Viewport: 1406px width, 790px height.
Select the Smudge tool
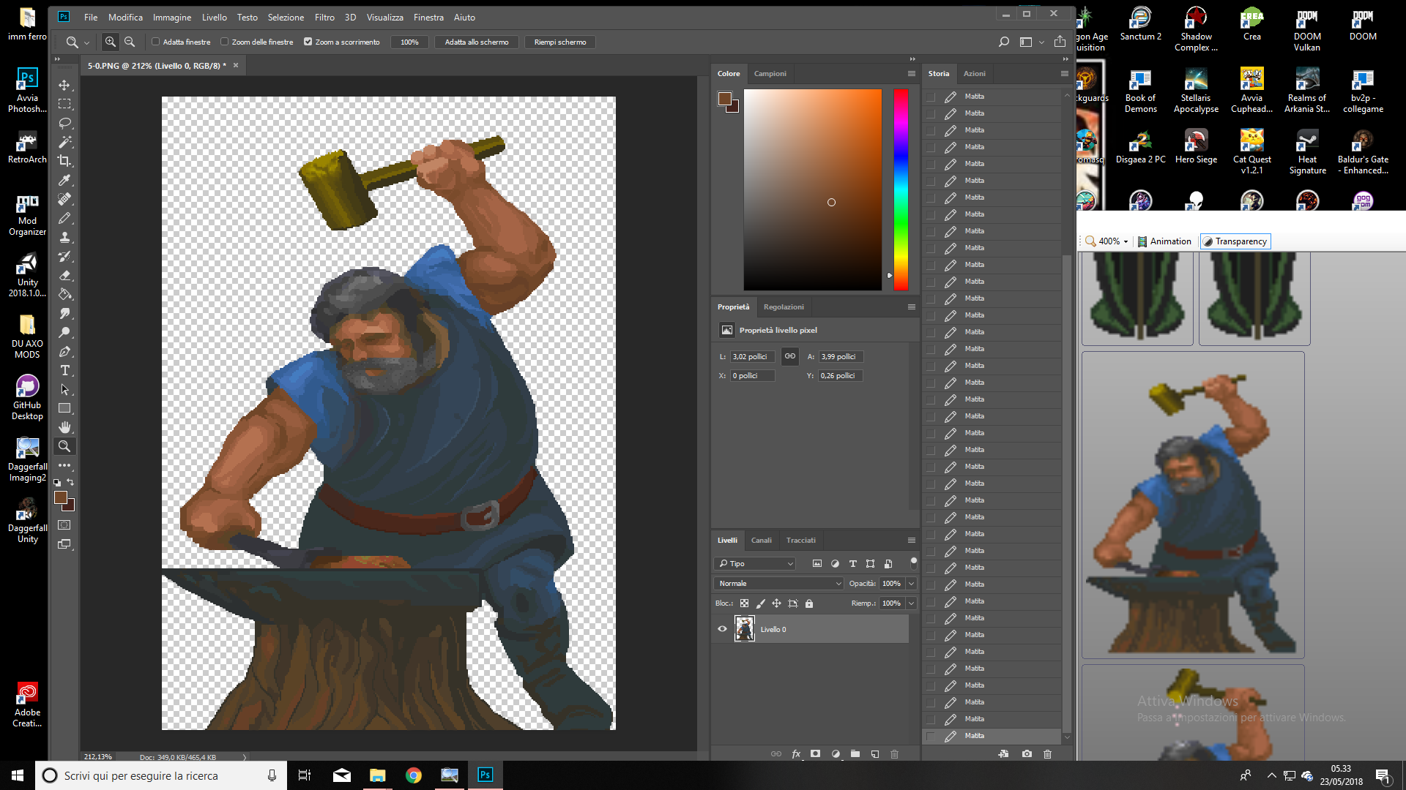[64, 313]
